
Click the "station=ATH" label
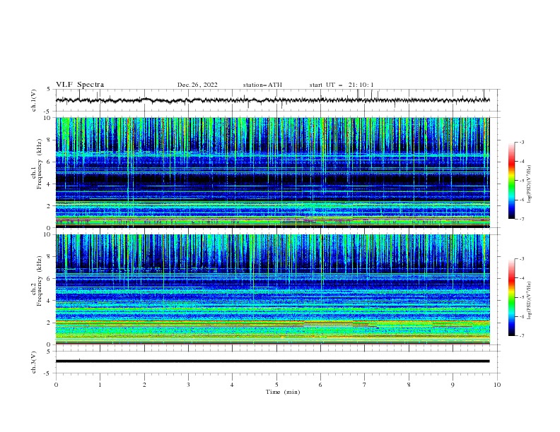pos(262,85)
